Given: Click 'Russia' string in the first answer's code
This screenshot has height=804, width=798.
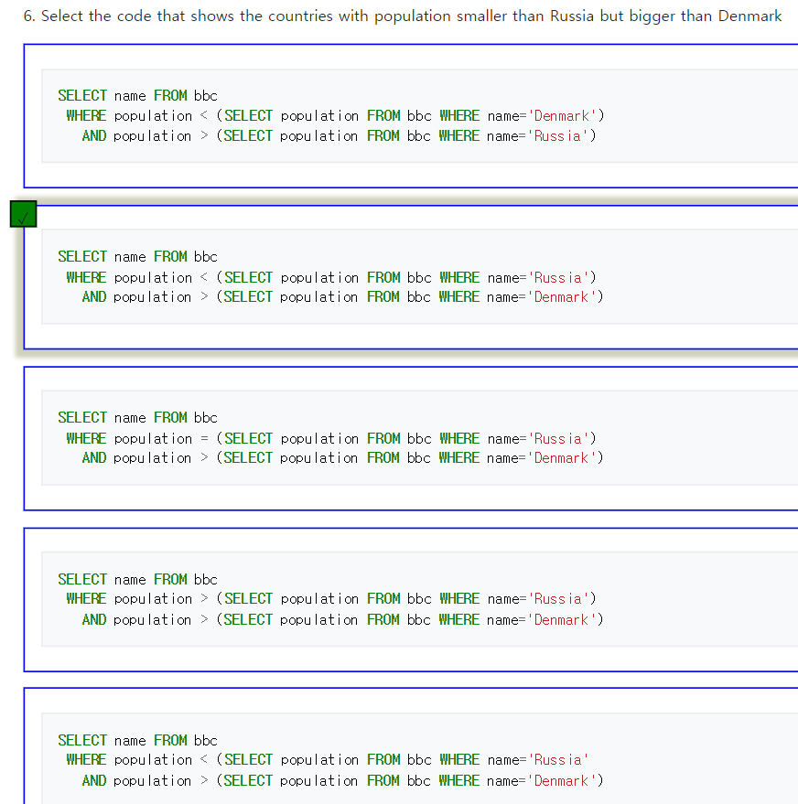Looking at the screenshot, I should (x=558, y=136).
